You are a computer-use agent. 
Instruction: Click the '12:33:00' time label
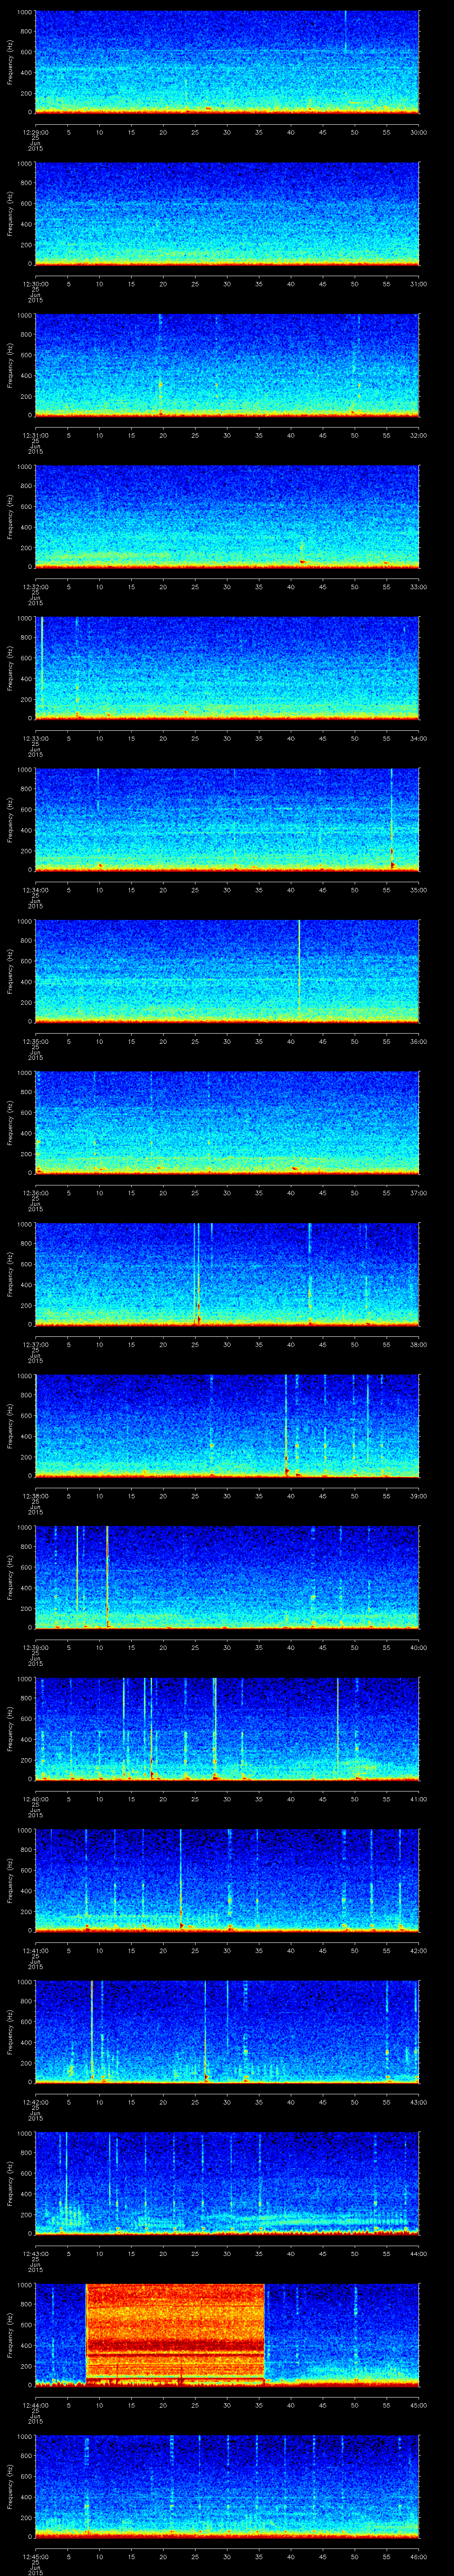(36, 738)
